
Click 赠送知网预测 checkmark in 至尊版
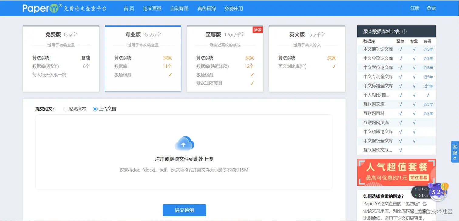pos(252,83)
